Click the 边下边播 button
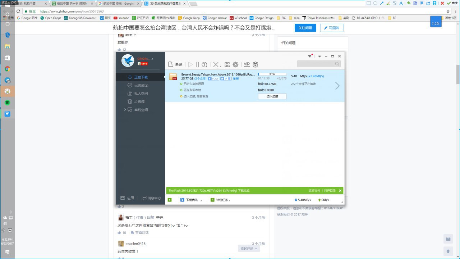The image size is (460, 259). point(272,96)
